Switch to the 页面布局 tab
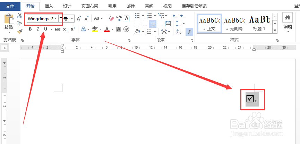This screenshot has width=300, height=144. pos(89,6)
